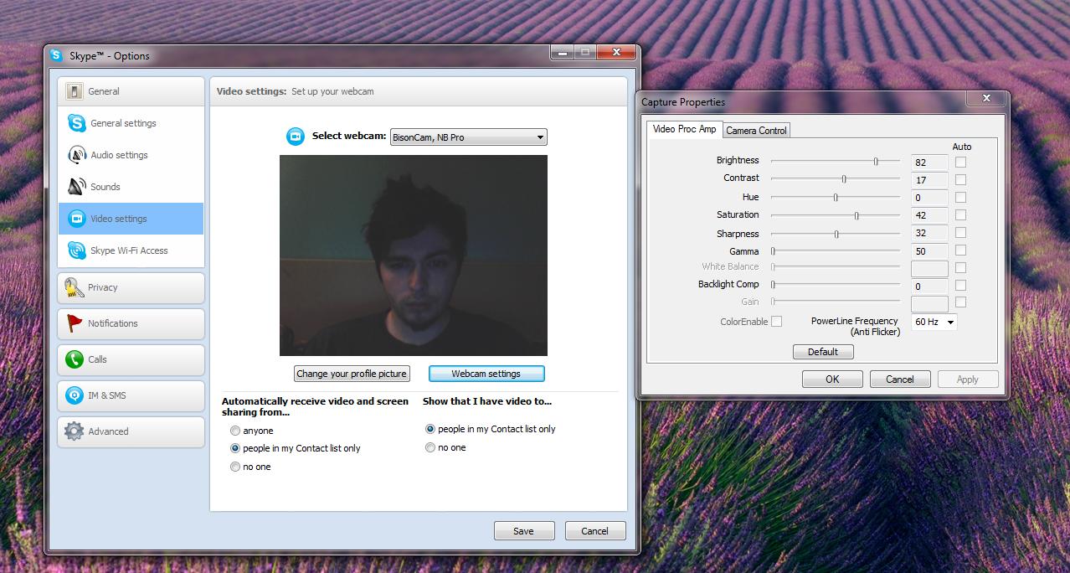This screenshot has width=1070, height=573.
Task: Click the Gamma value field showing 50
Action: [x=929, y=251]
